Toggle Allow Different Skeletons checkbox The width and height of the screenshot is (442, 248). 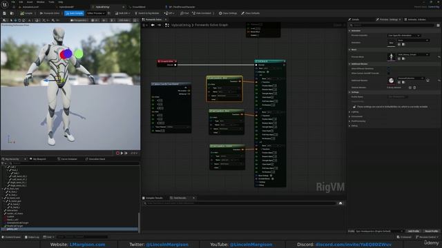[389, 69]
